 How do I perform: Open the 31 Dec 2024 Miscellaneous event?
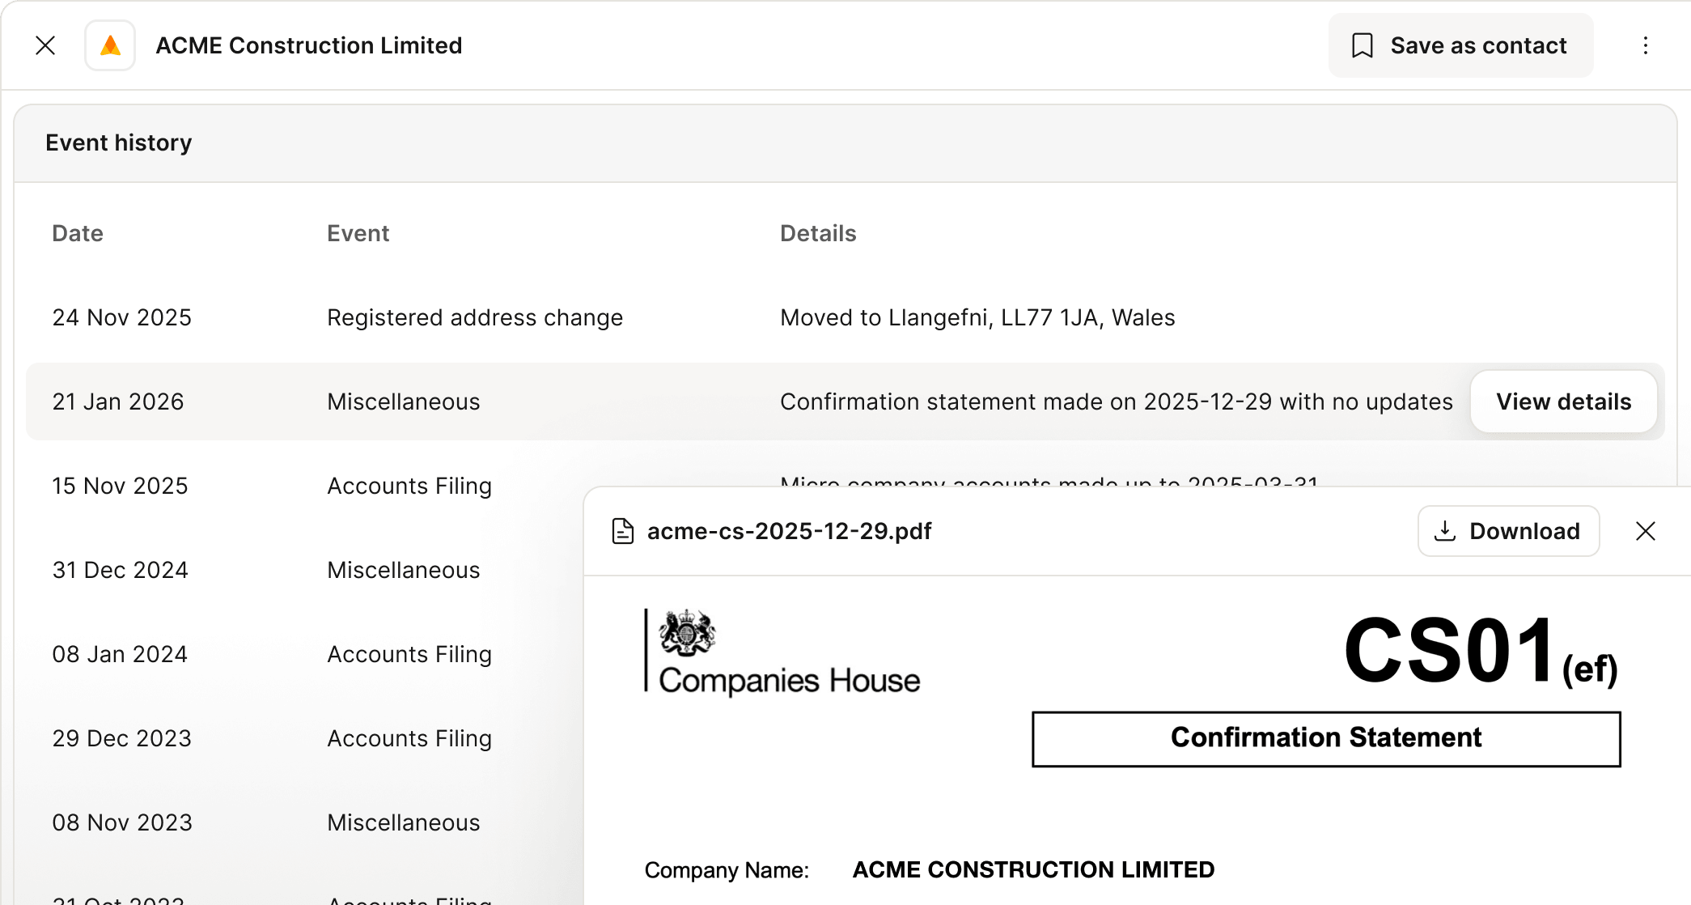point(403,570)
